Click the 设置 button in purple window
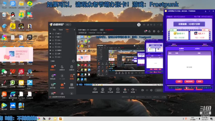Image resolution: width=215 pixels, height=121 pixels. (179, 81)
